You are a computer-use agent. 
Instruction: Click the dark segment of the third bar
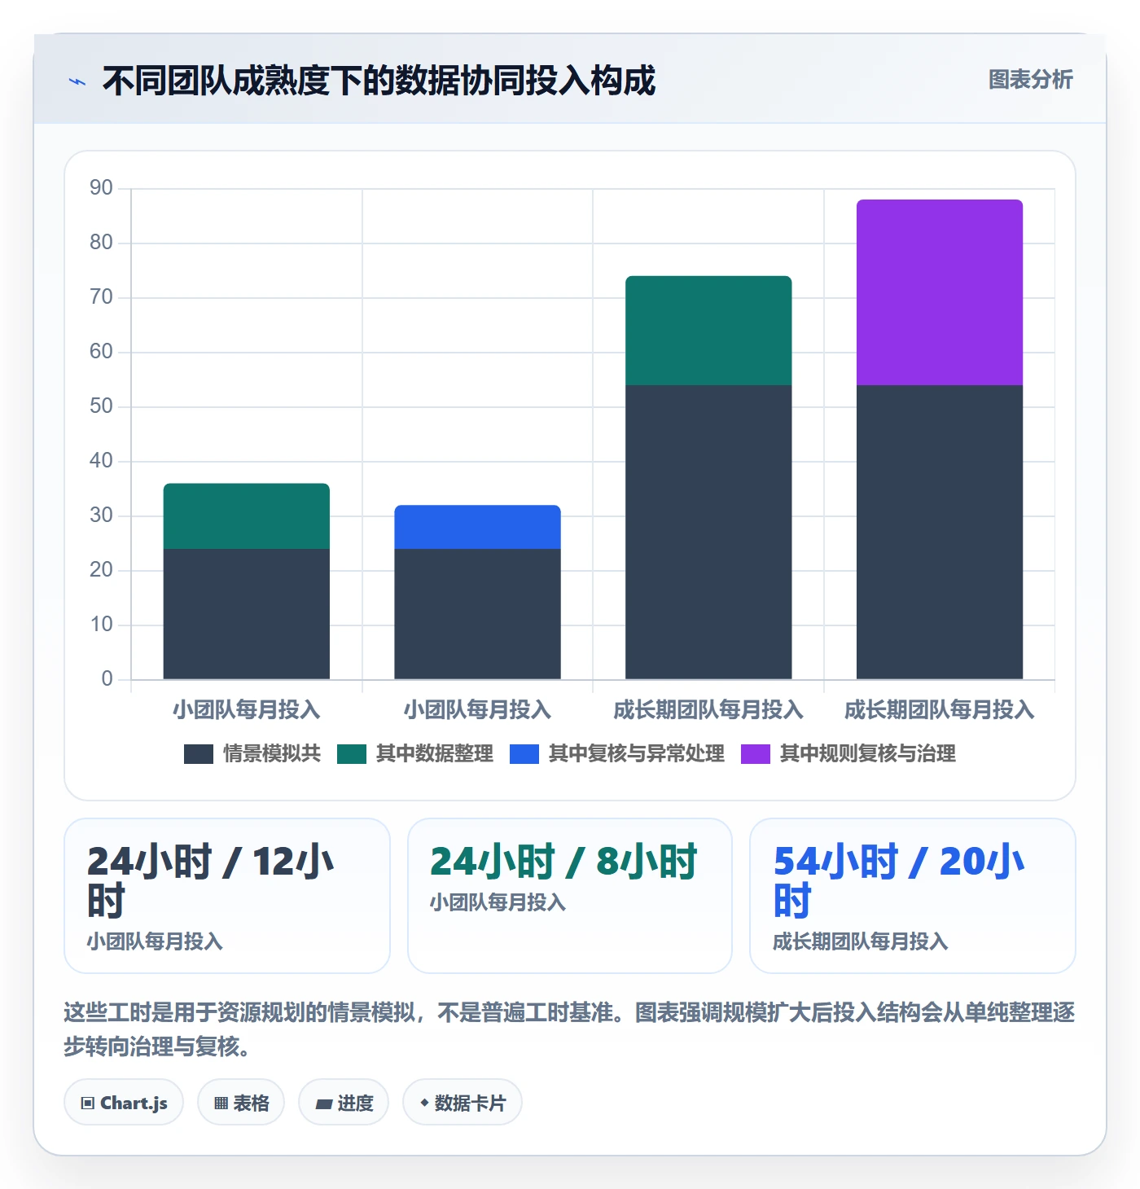pyautogui.click(x=708, y=532)
